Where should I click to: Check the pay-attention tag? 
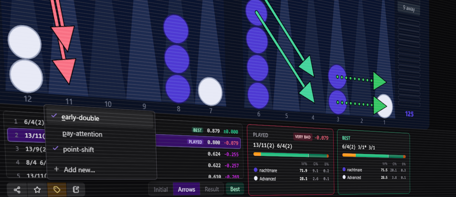pos(100,134)
